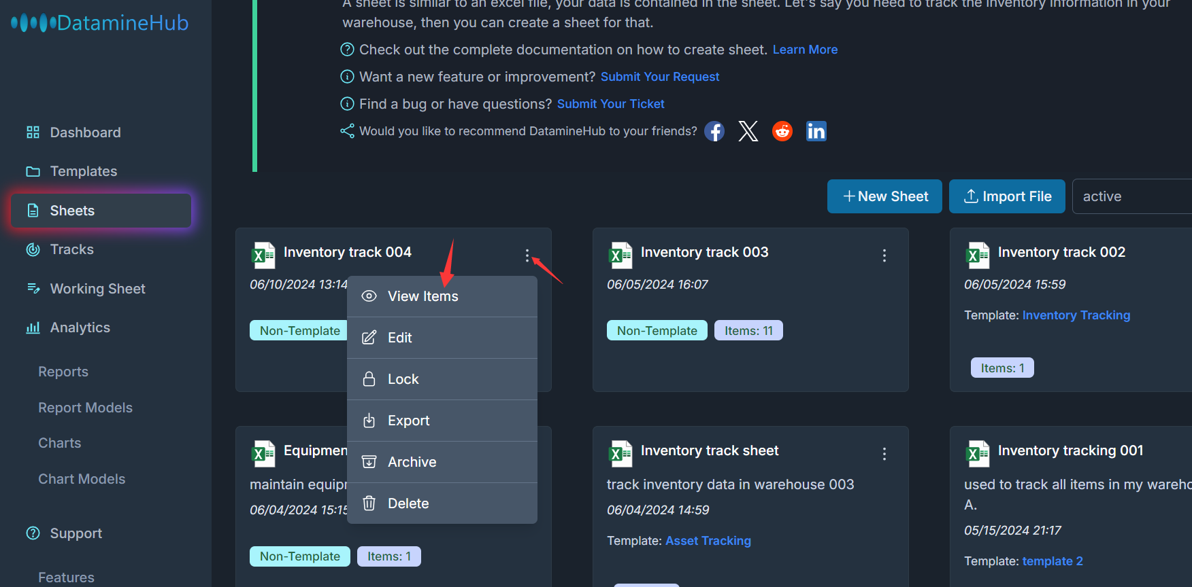Screen dimensions: 1192x587
Task: Choose Lock from the context menu
Action: [x=442, y=379]
